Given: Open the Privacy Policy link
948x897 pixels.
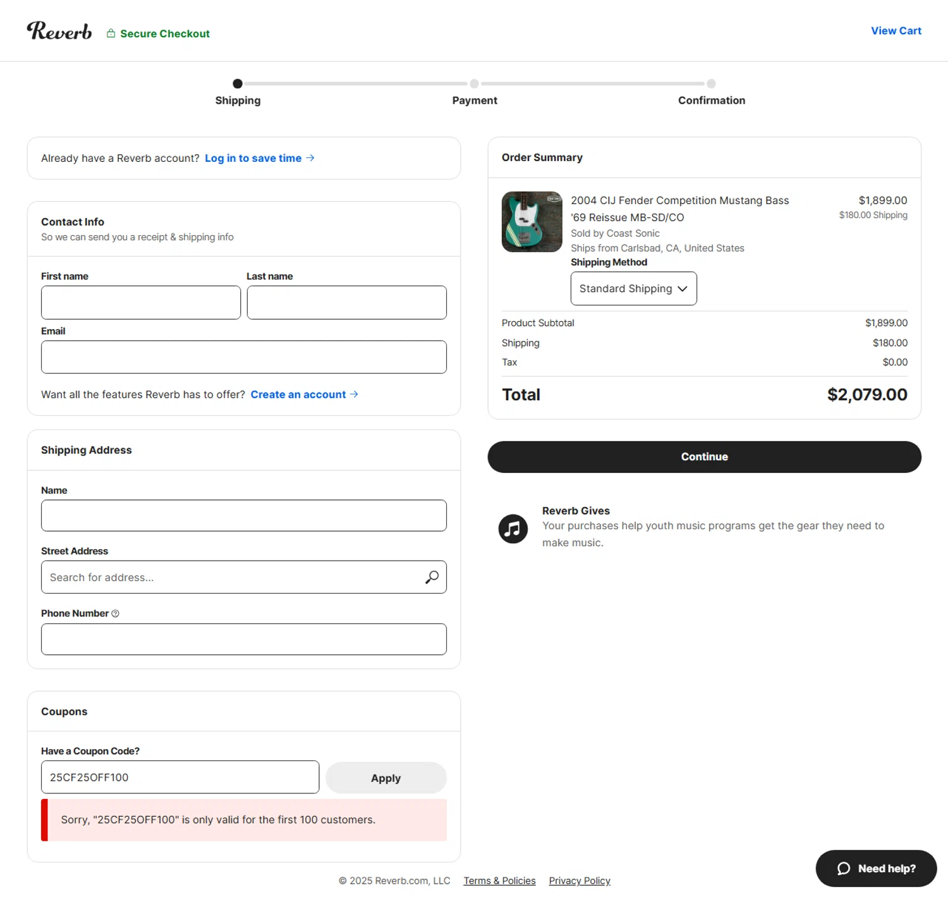Looking at the screenshot, I should (579, 881).
